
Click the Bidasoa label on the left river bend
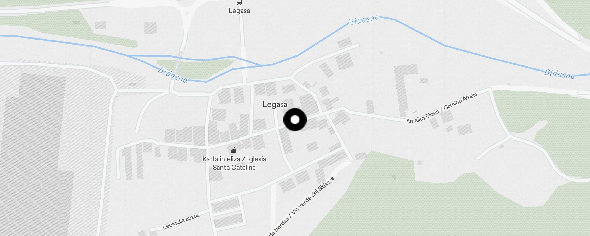pyautogui.click(x=173, y=75)
